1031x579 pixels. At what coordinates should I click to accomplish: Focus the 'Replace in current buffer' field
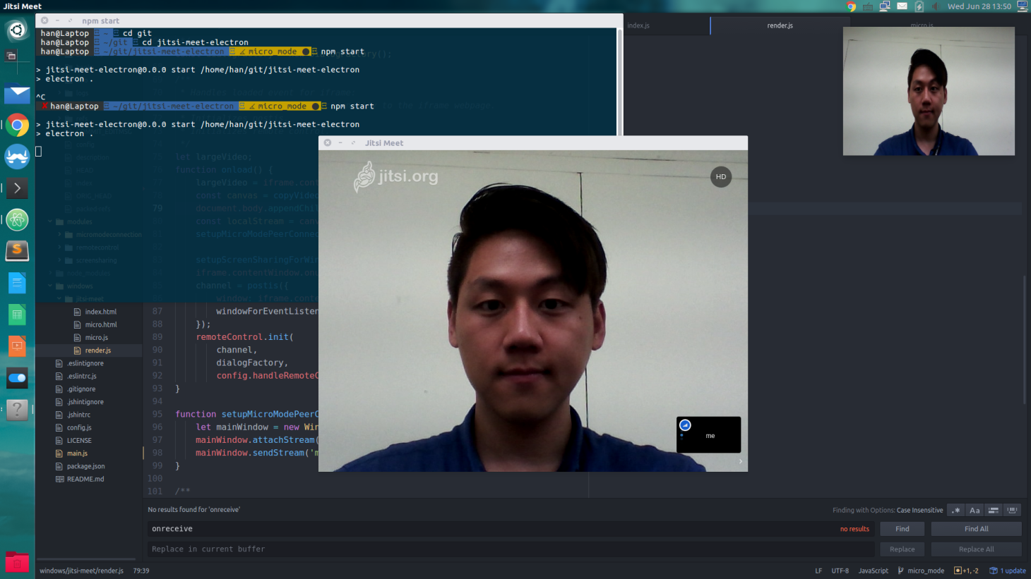tap(511, 549)
